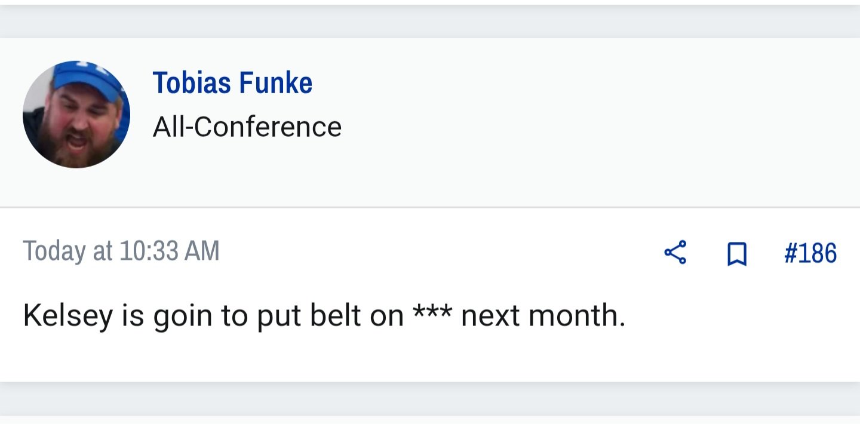Click the word Kelsey in the post

[67, 317]
